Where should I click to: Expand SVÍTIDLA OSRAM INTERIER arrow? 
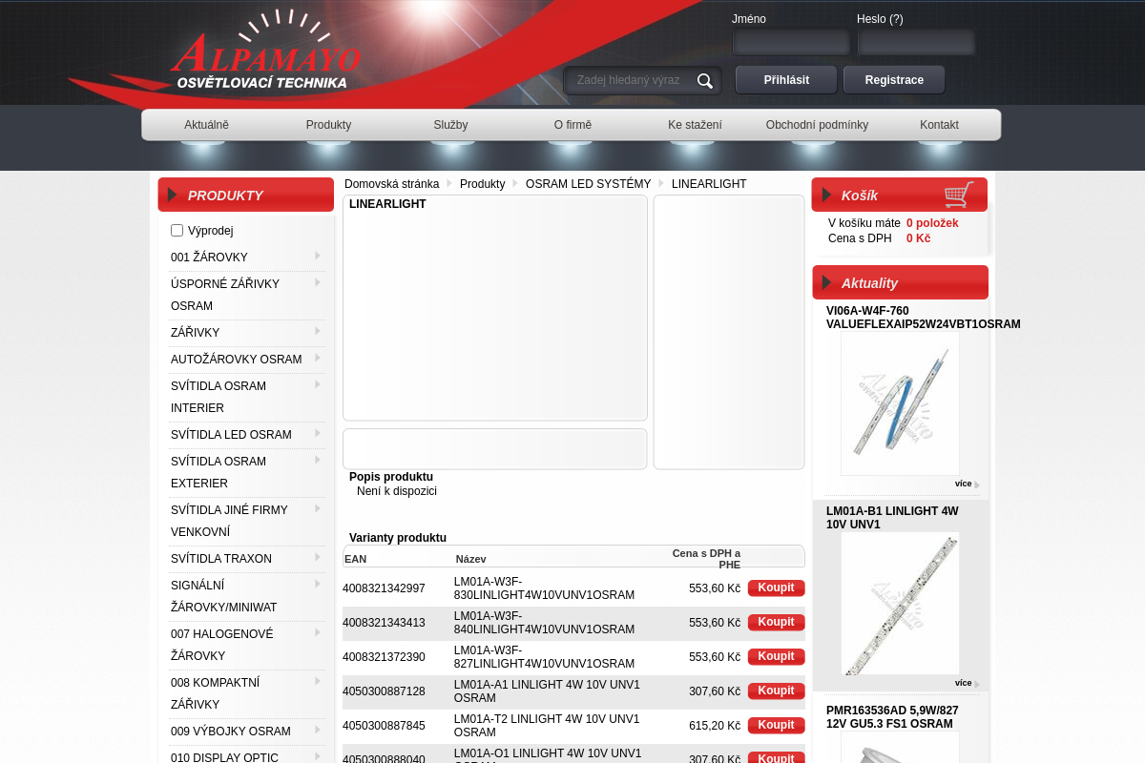pyautogui.click(x=318, y=384)
